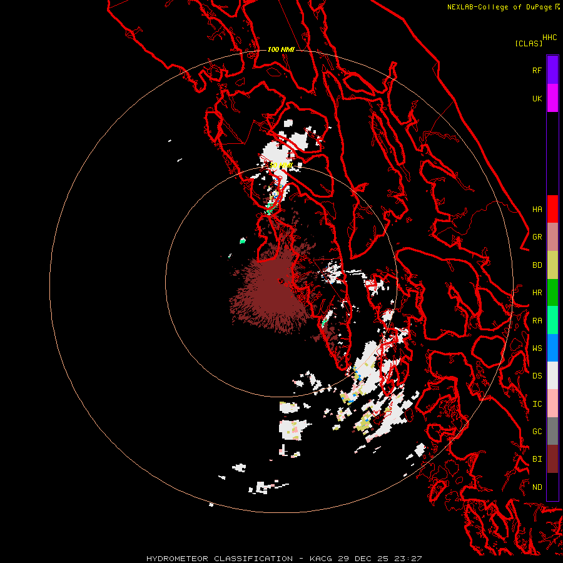Viewport: 563px width, 563px height.
Task: Click the RF purple legend swatch
Action: pyautogui.click(x=552, y=70)
